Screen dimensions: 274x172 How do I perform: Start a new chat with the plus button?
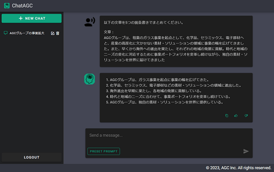click(32, 18)
